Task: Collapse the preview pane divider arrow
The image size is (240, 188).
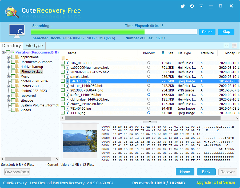Action: [150, 122]
